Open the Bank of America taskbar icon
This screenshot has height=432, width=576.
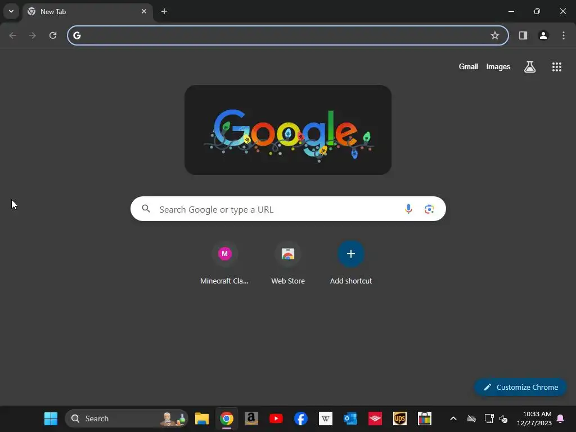point(375,418)
